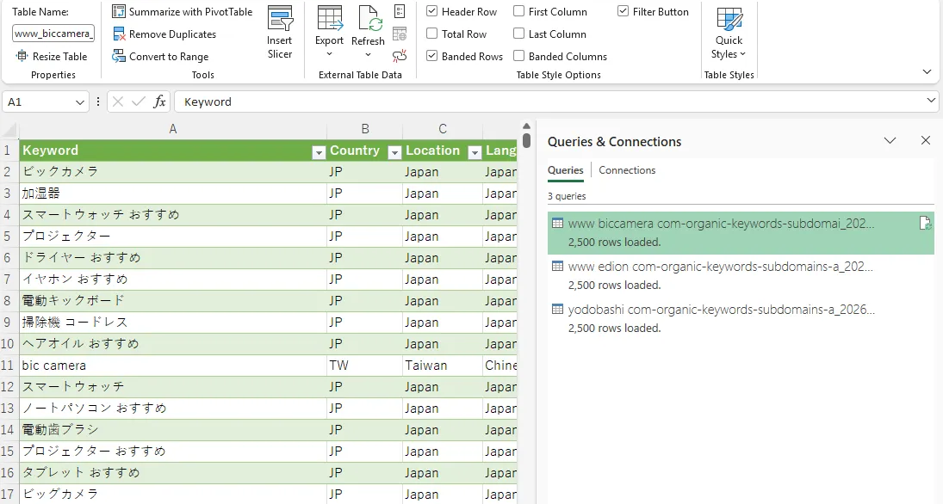Viewport: 943px width, 504px height.
Task: Click the Resize Table icon
Action: click(x=22, y=56)
